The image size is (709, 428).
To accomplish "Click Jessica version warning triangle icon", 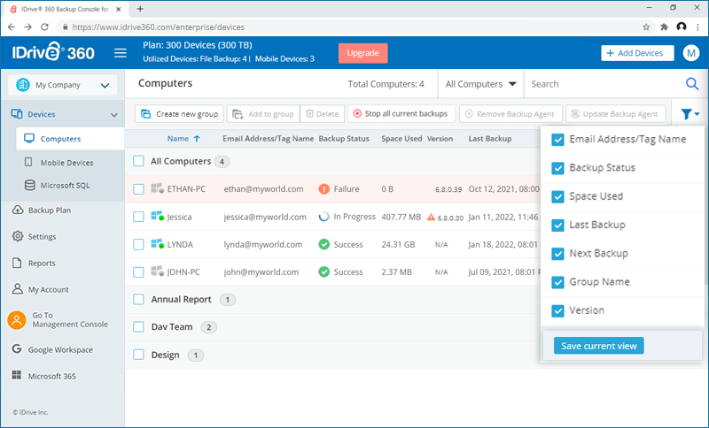I will (x=431, y=218).
